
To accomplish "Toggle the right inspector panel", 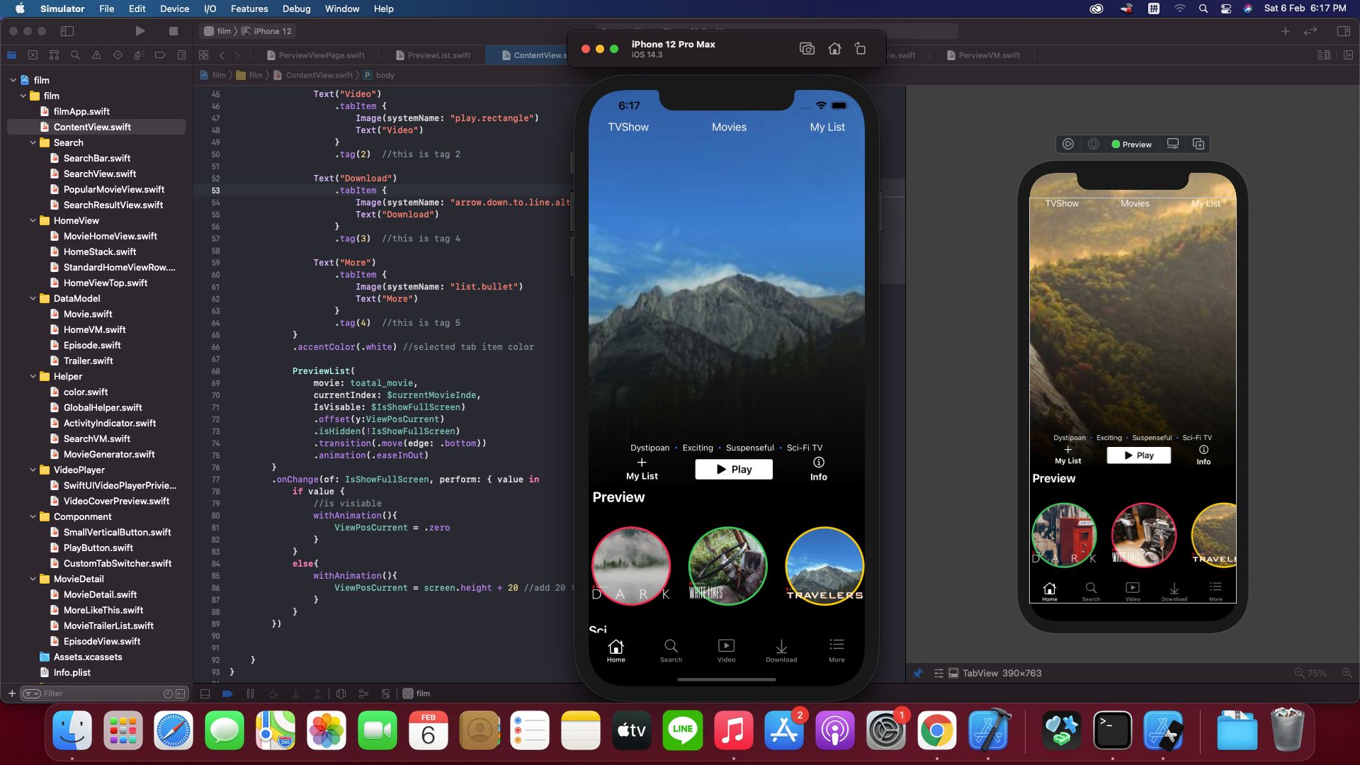I will [1343, 31].
